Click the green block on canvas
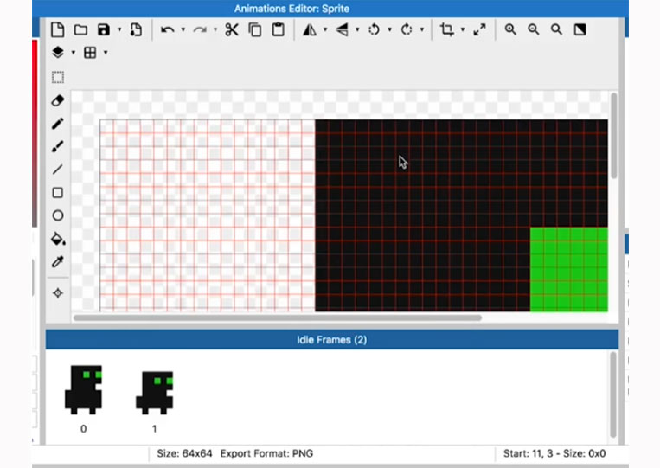The width and height of the screenshot is (660, 468). point(568,269)
